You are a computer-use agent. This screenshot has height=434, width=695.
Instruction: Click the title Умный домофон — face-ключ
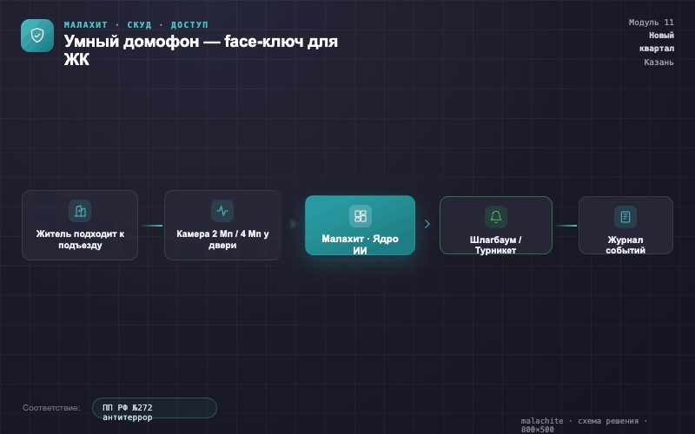pyautogui.click(x=201, y=49)
